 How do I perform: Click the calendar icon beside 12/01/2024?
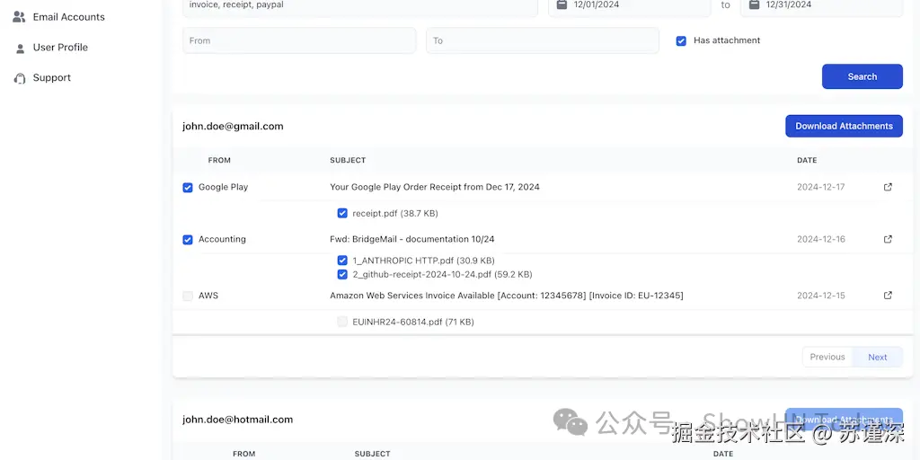pyautogui.click(x=562, y=4)
